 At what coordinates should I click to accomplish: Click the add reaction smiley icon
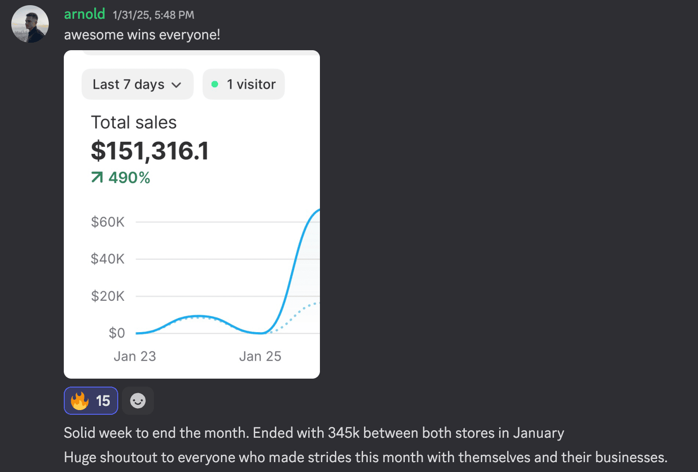coord(138,401)
